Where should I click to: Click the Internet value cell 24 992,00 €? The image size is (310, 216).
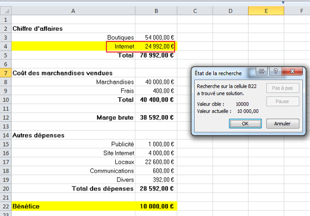point(156,46)
